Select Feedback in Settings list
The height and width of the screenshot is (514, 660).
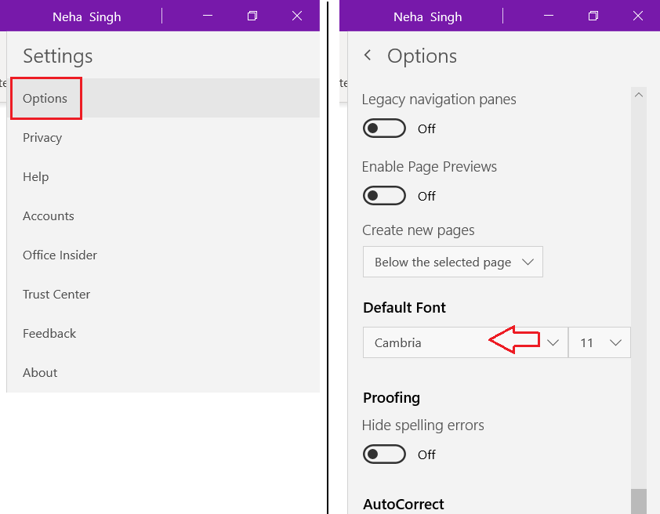163,333
